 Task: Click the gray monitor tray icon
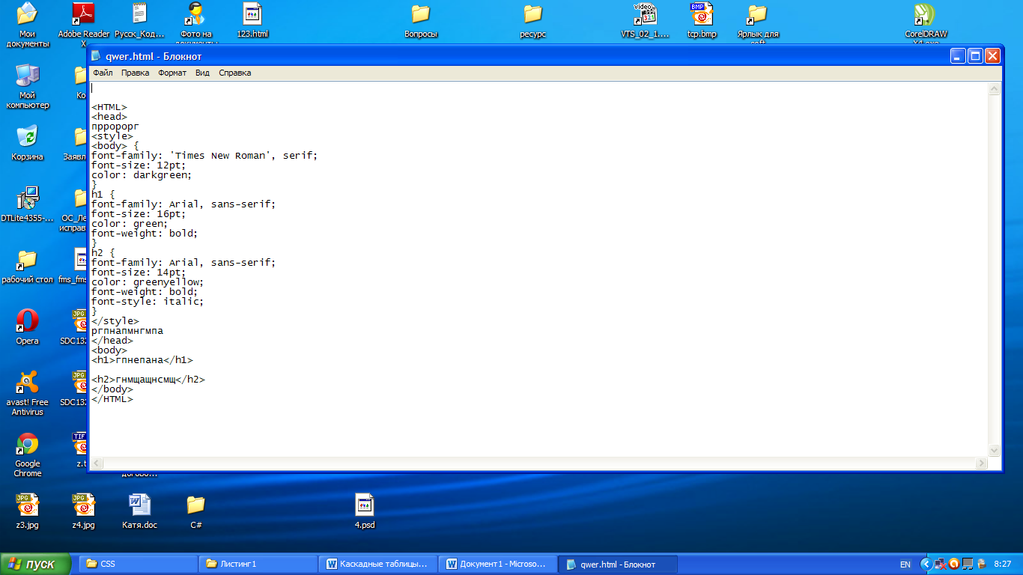[967, 564]
